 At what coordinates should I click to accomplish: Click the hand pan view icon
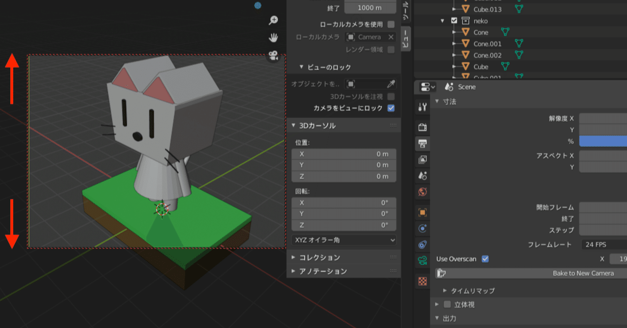pyautogui.click(x=273, y=38)
